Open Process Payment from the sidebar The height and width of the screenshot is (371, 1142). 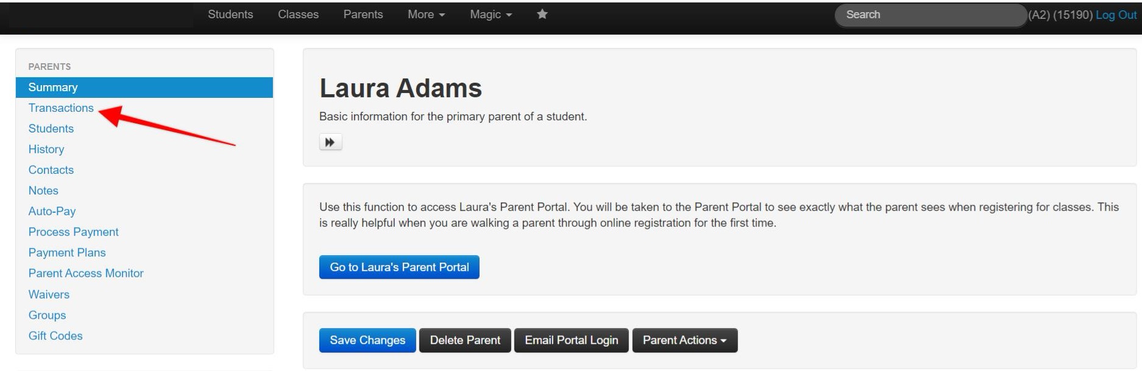[x=73, y=232]
